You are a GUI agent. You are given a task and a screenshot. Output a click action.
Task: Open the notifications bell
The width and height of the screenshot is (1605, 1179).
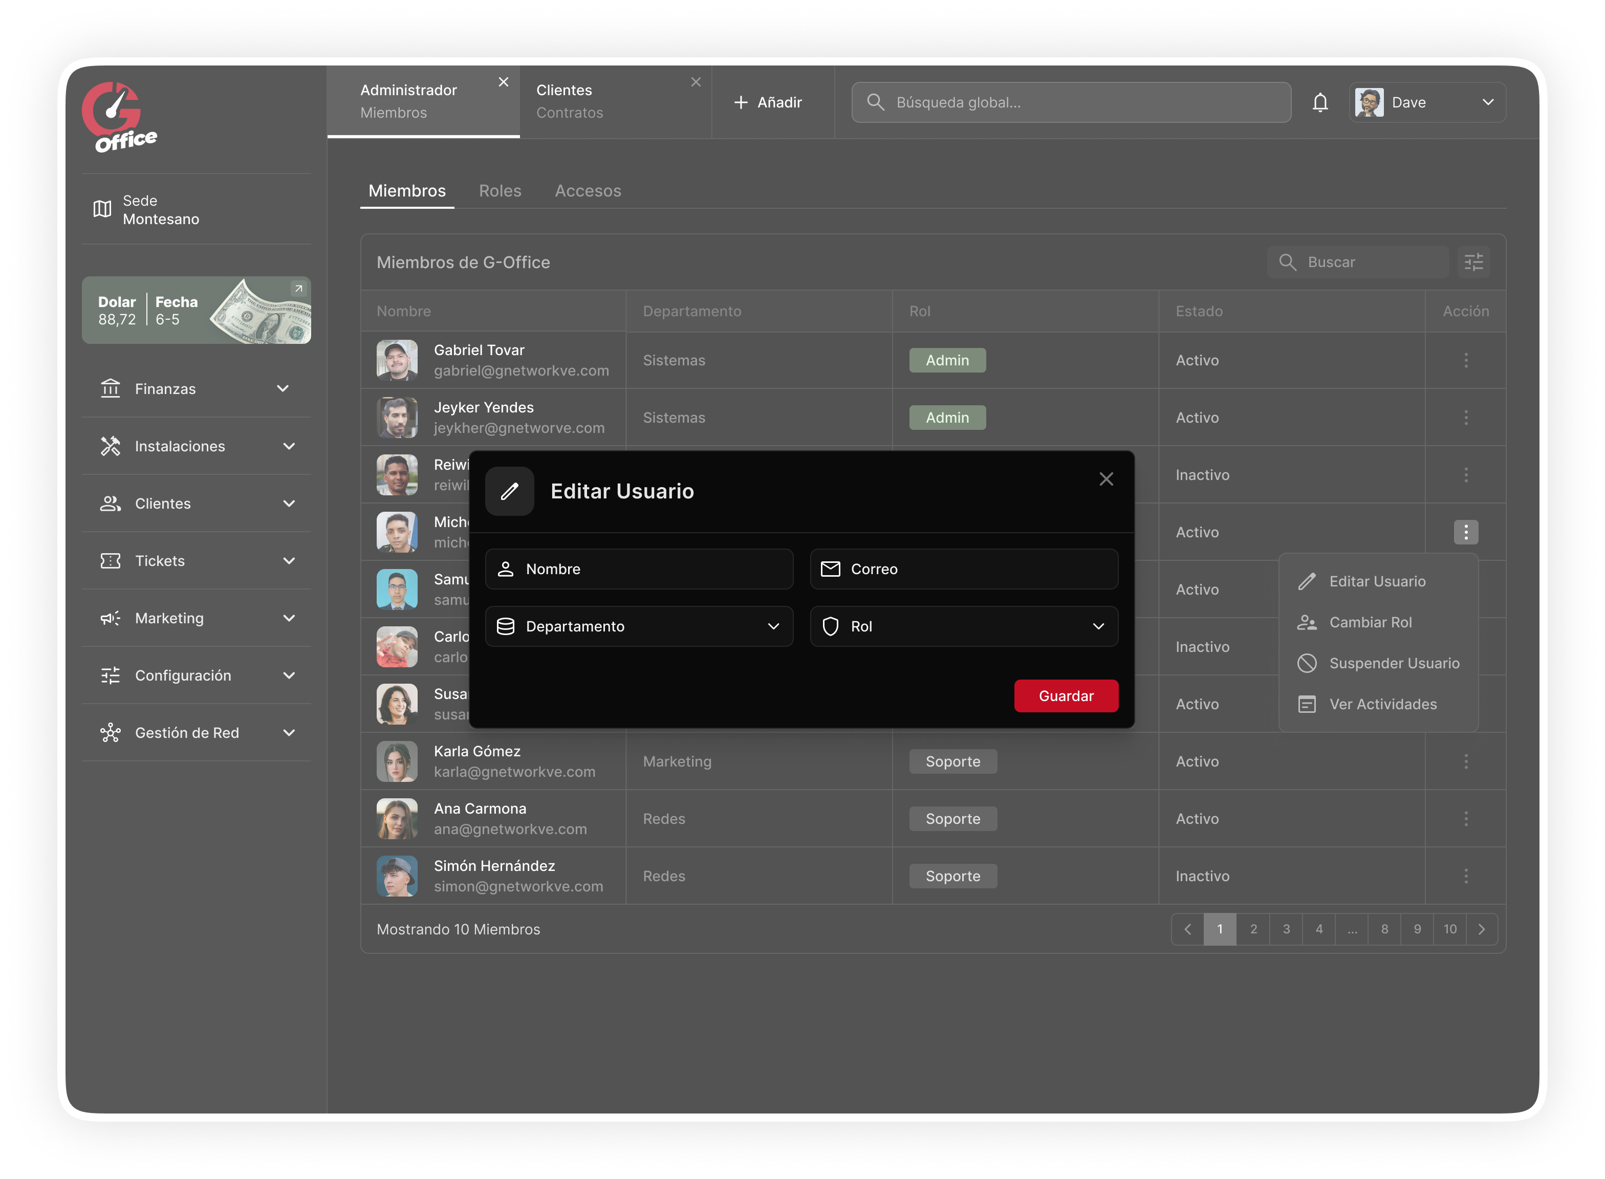click(1319, 103)
